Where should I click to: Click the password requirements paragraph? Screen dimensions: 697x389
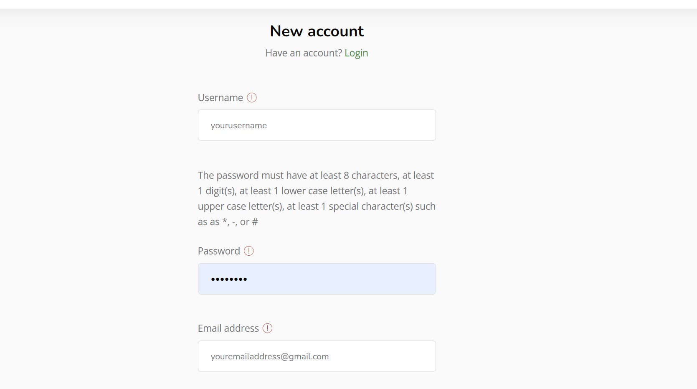click(317, 198)
